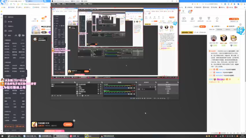Screen dimensions: 246x138
Task: Open the 编辑 menu in OBS
Action: (x=58, y=4)
